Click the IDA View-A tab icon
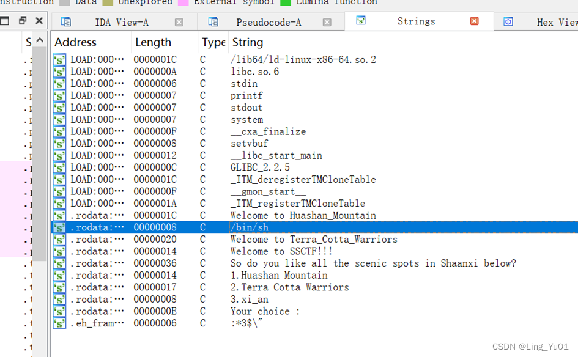Screen dimensions: 578x357 pyautogui.click(x=66, y=22)
